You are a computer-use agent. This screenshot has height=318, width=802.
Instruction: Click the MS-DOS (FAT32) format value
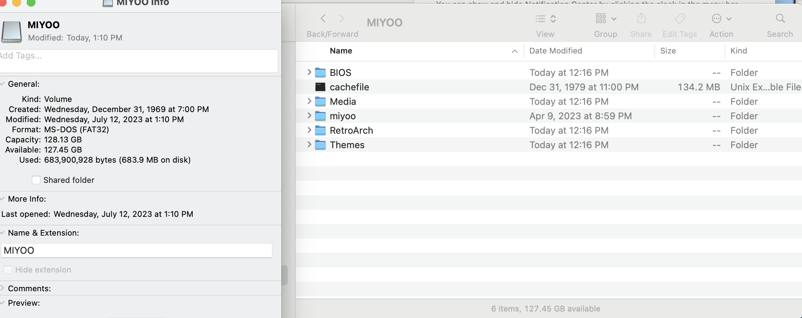pos(77,129)
